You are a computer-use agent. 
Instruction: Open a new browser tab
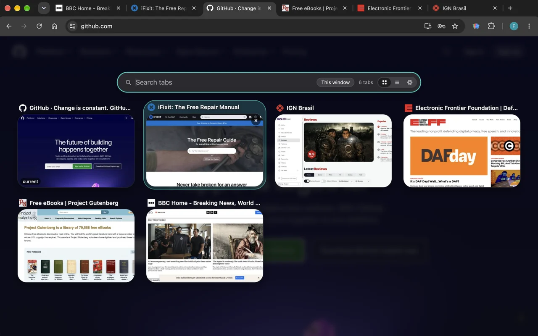click(510, 8)
